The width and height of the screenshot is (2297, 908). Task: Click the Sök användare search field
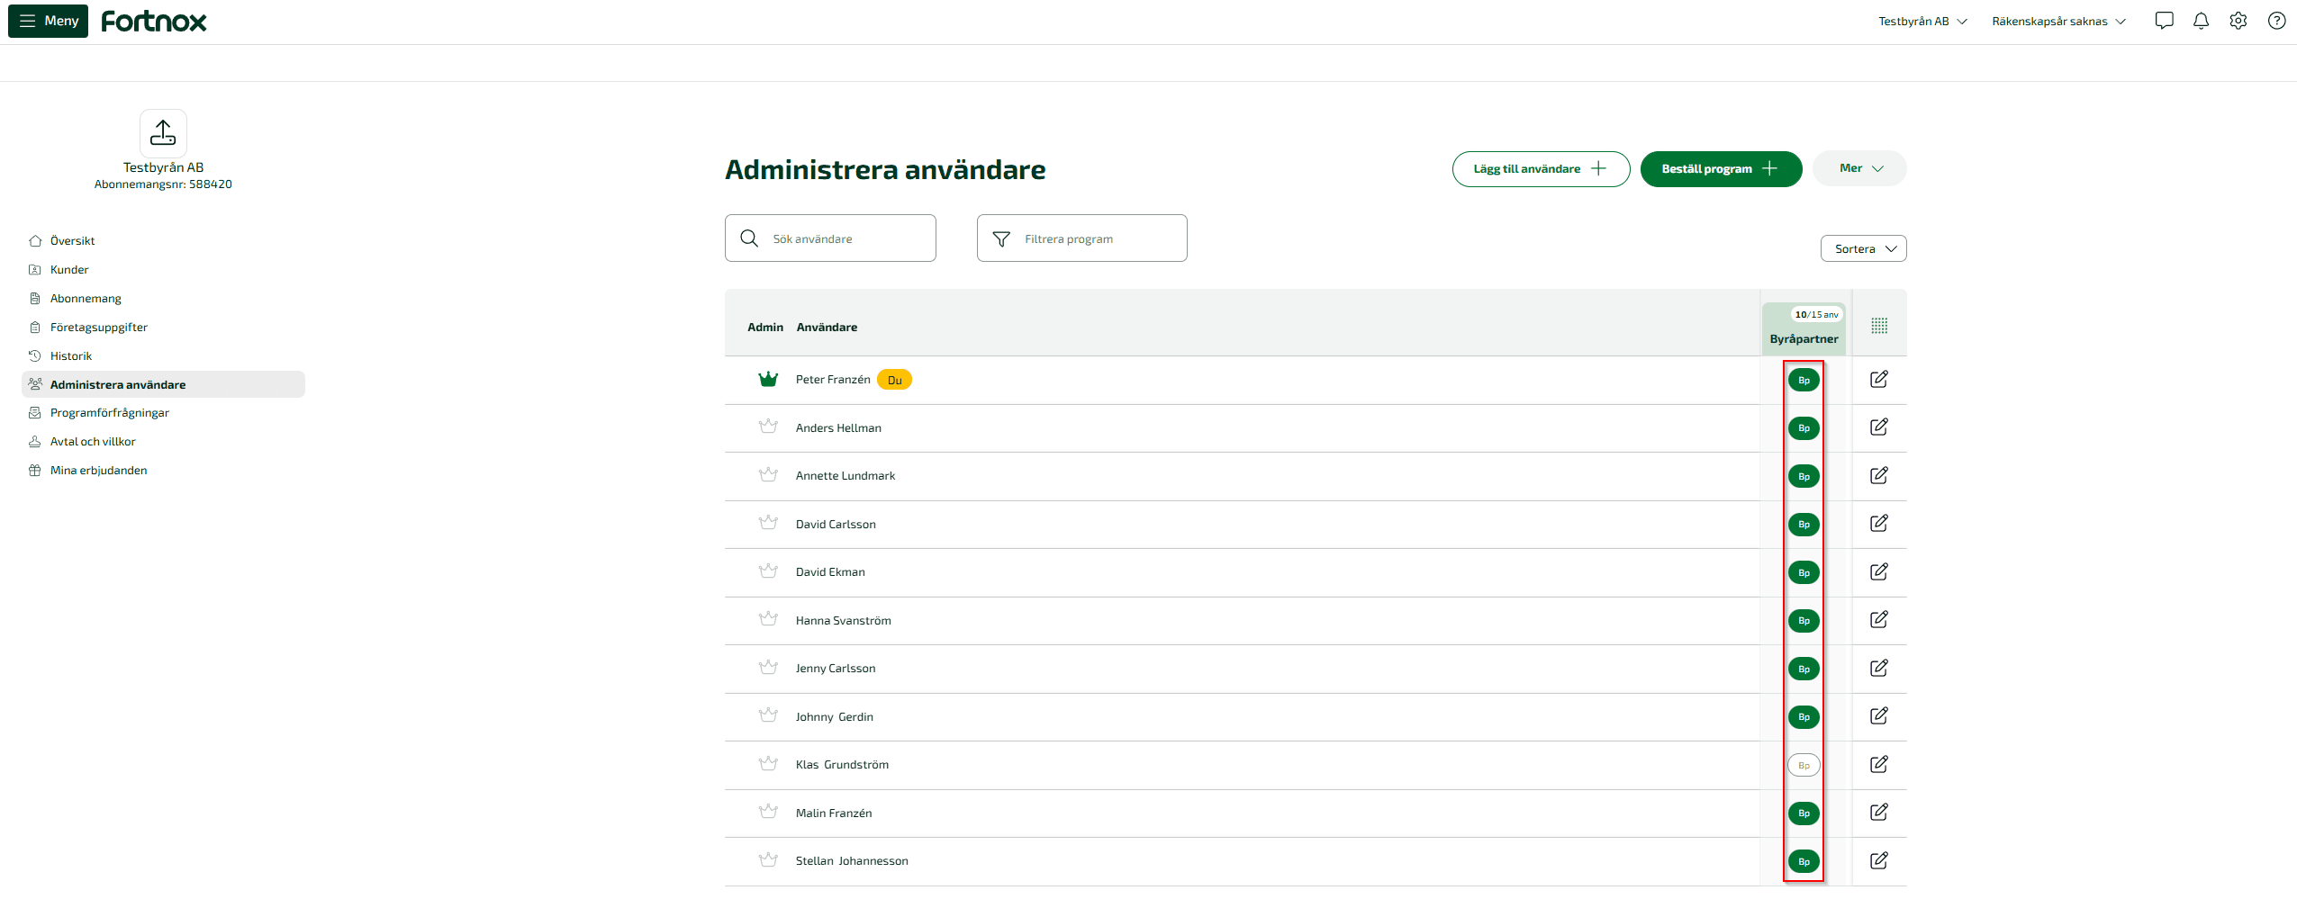[830, 238]
